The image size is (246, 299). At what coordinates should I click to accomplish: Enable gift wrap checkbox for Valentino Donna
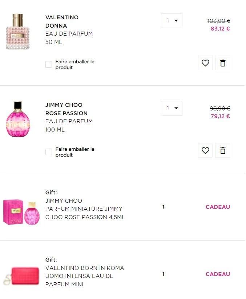49,64
